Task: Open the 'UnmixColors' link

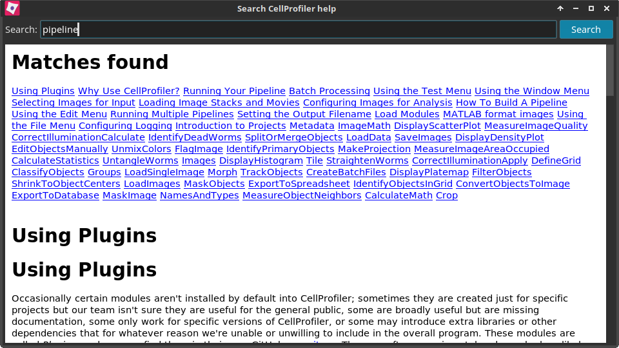Action: pyautogui.click(x=141, y=149)
